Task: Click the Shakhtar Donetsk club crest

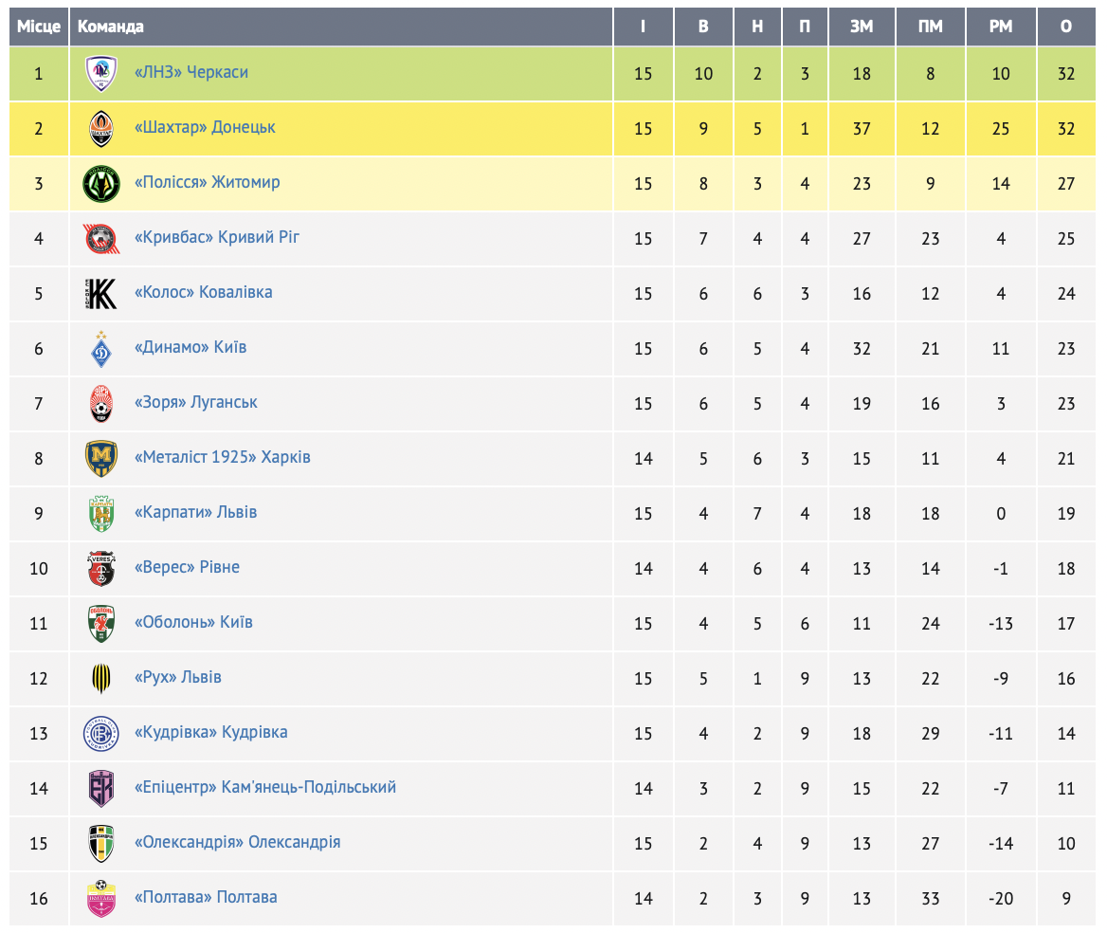Action: pyautogui.click(x=101, y=128)
